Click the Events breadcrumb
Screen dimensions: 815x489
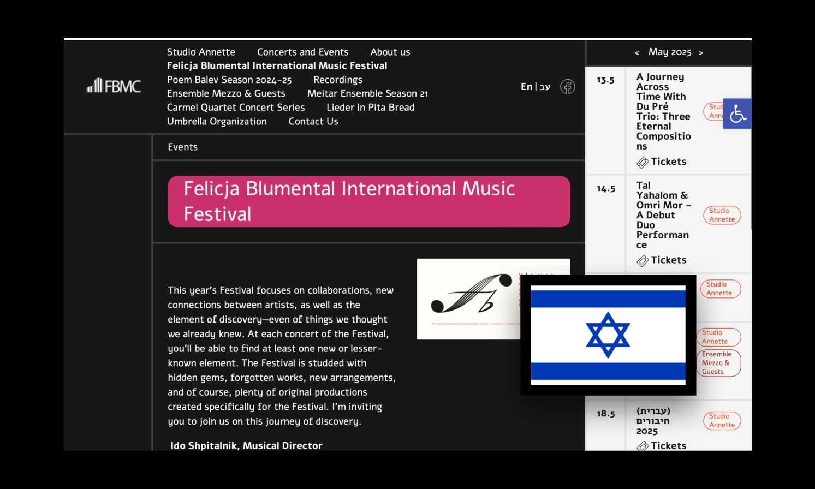point(182,147)
